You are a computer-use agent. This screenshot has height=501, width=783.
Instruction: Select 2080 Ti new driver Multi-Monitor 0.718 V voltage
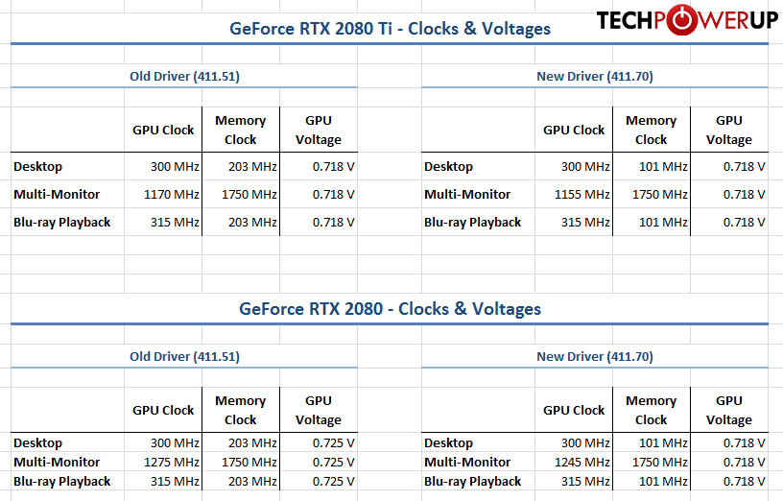[x=744, y=194]
